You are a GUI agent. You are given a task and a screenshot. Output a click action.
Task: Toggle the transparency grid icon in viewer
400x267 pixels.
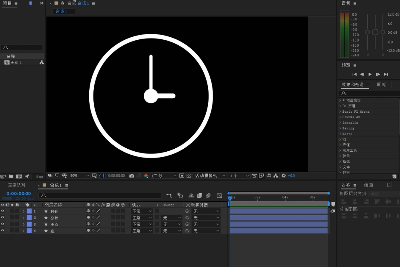pos(189,176)
